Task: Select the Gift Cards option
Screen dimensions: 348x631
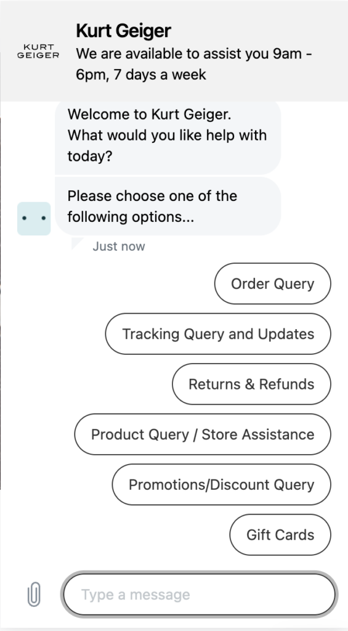Action: (280, 535)
